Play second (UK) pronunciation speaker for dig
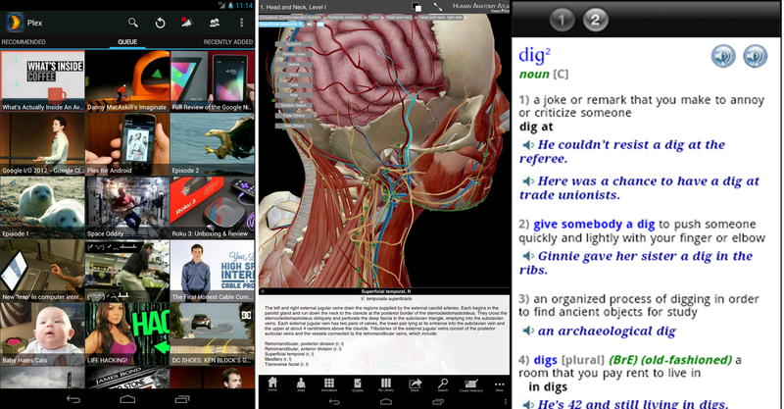Screen dimensions: 784x409 tap(755, 56)
